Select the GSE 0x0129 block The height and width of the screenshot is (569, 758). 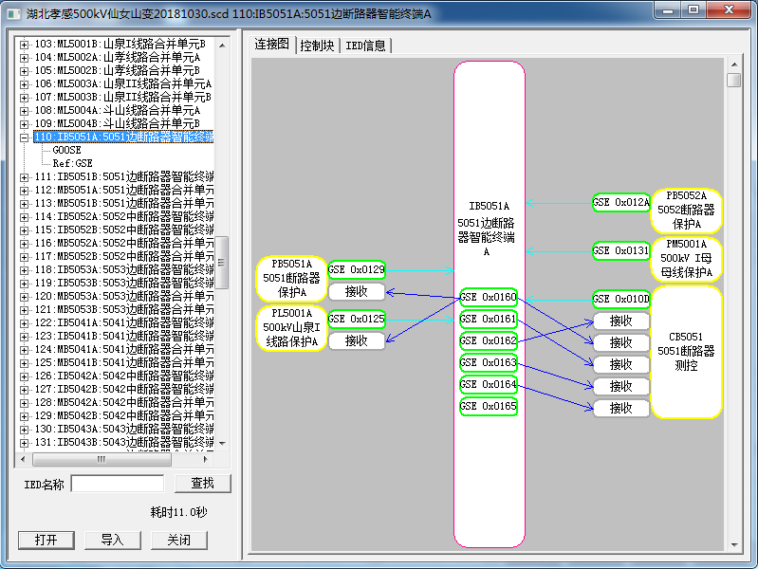[x=357, y=270]
